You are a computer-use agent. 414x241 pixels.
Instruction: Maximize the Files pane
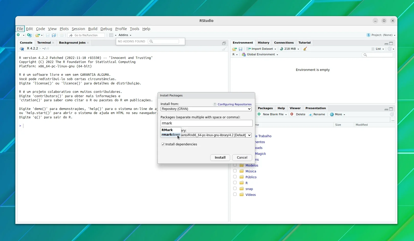click(x=391, y=109)
